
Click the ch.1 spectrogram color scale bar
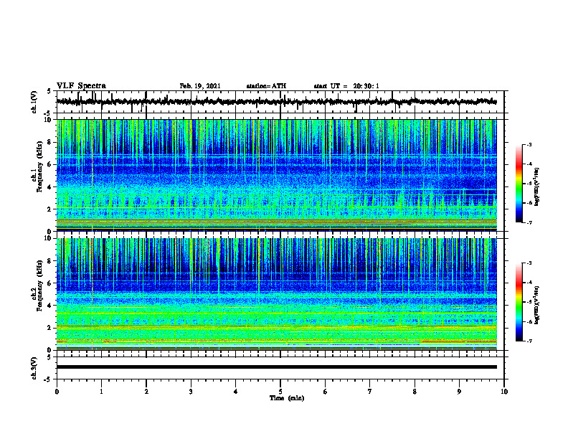519,184
